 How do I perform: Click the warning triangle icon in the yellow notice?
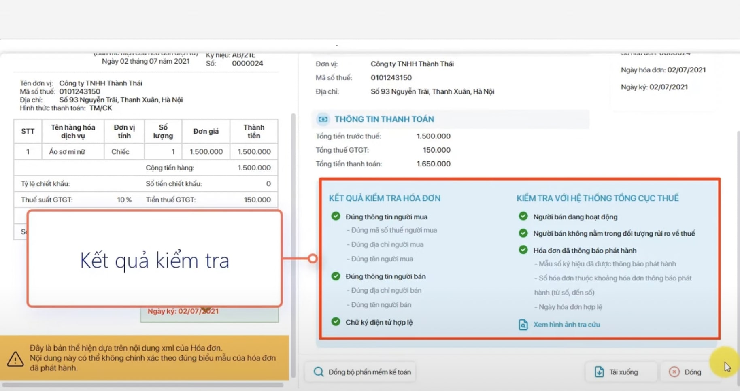(x=15, y=359)
